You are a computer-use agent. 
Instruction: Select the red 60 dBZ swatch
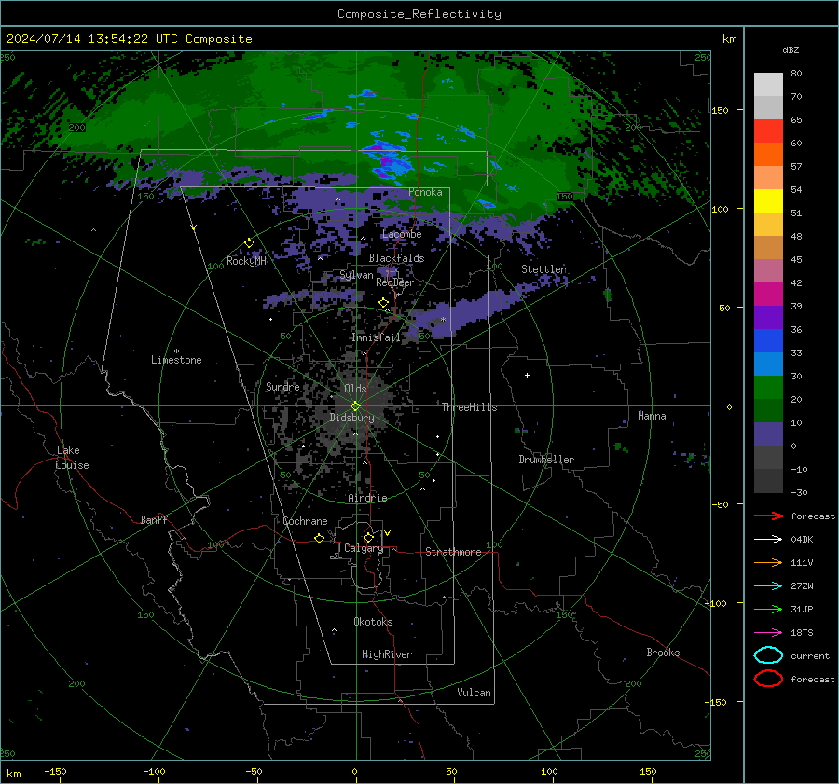[768, 131]
